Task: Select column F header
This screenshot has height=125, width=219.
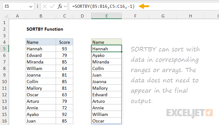Action: coord(135,16)
